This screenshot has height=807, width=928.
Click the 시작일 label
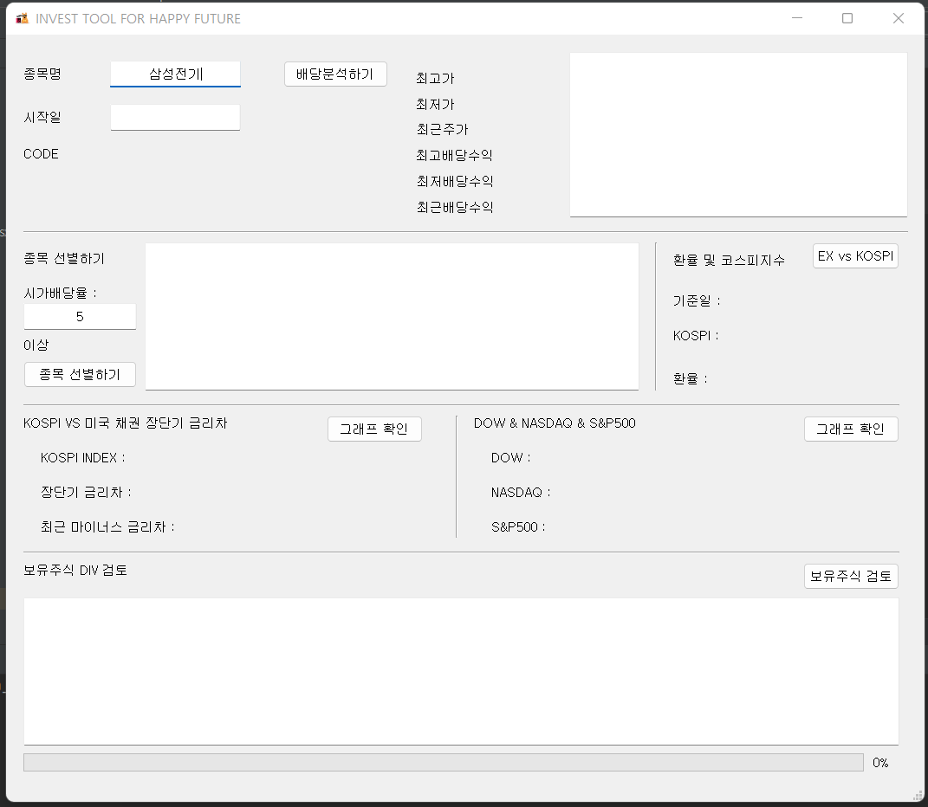point(42,117)
